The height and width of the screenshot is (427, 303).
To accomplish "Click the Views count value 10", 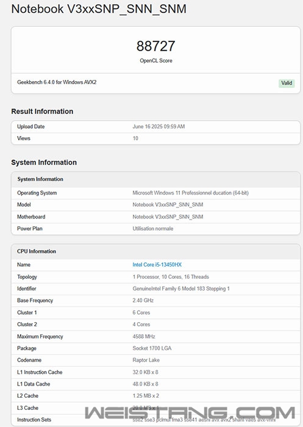I will pyautogui.click(x=135, y=138).
